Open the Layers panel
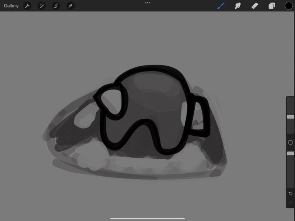This screenshot has width=295, height=221. click(x=272, y=6)
